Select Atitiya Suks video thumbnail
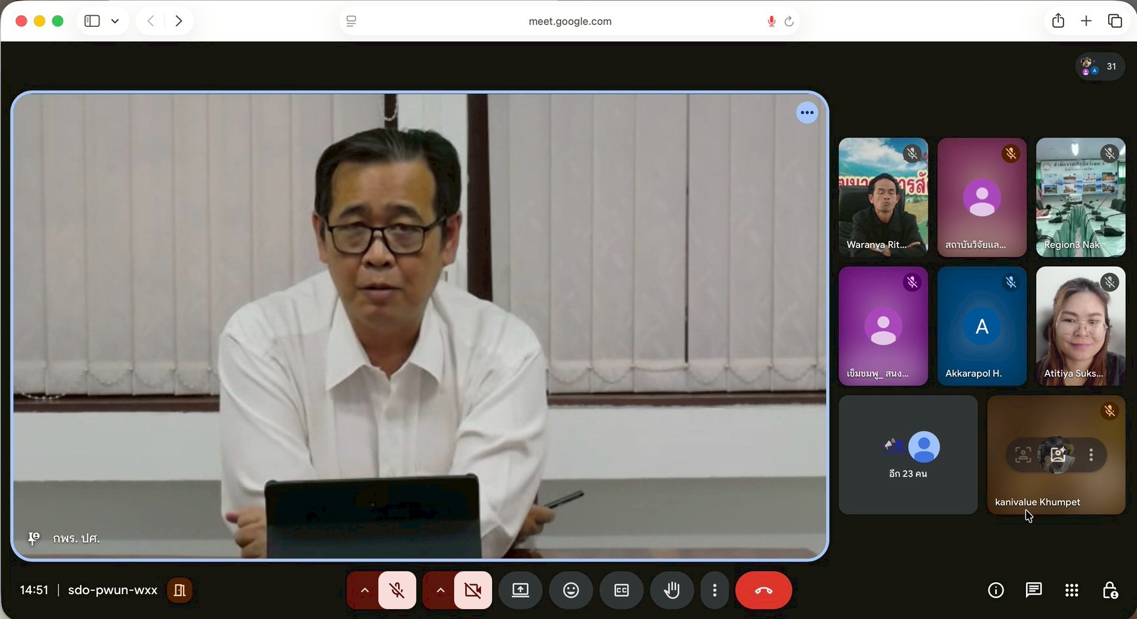 click(1080, 326)
